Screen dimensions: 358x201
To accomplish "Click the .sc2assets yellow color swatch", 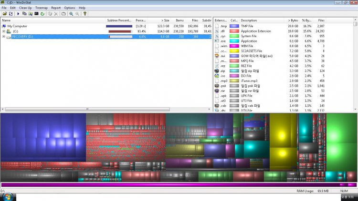I will (234, 51).
